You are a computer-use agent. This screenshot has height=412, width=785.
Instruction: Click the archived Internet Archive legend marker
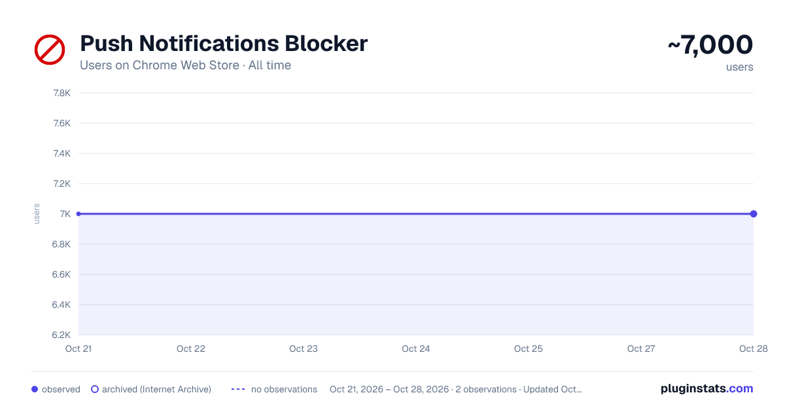(95, 389)
